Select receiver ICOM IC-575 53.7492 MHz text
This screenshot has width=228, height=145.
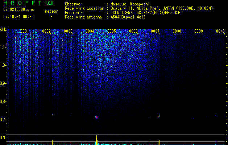point(146,13)
